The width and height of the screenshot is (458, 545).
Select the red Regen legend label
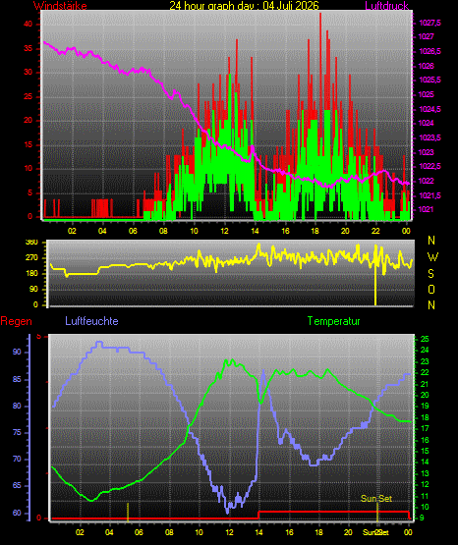16,321
